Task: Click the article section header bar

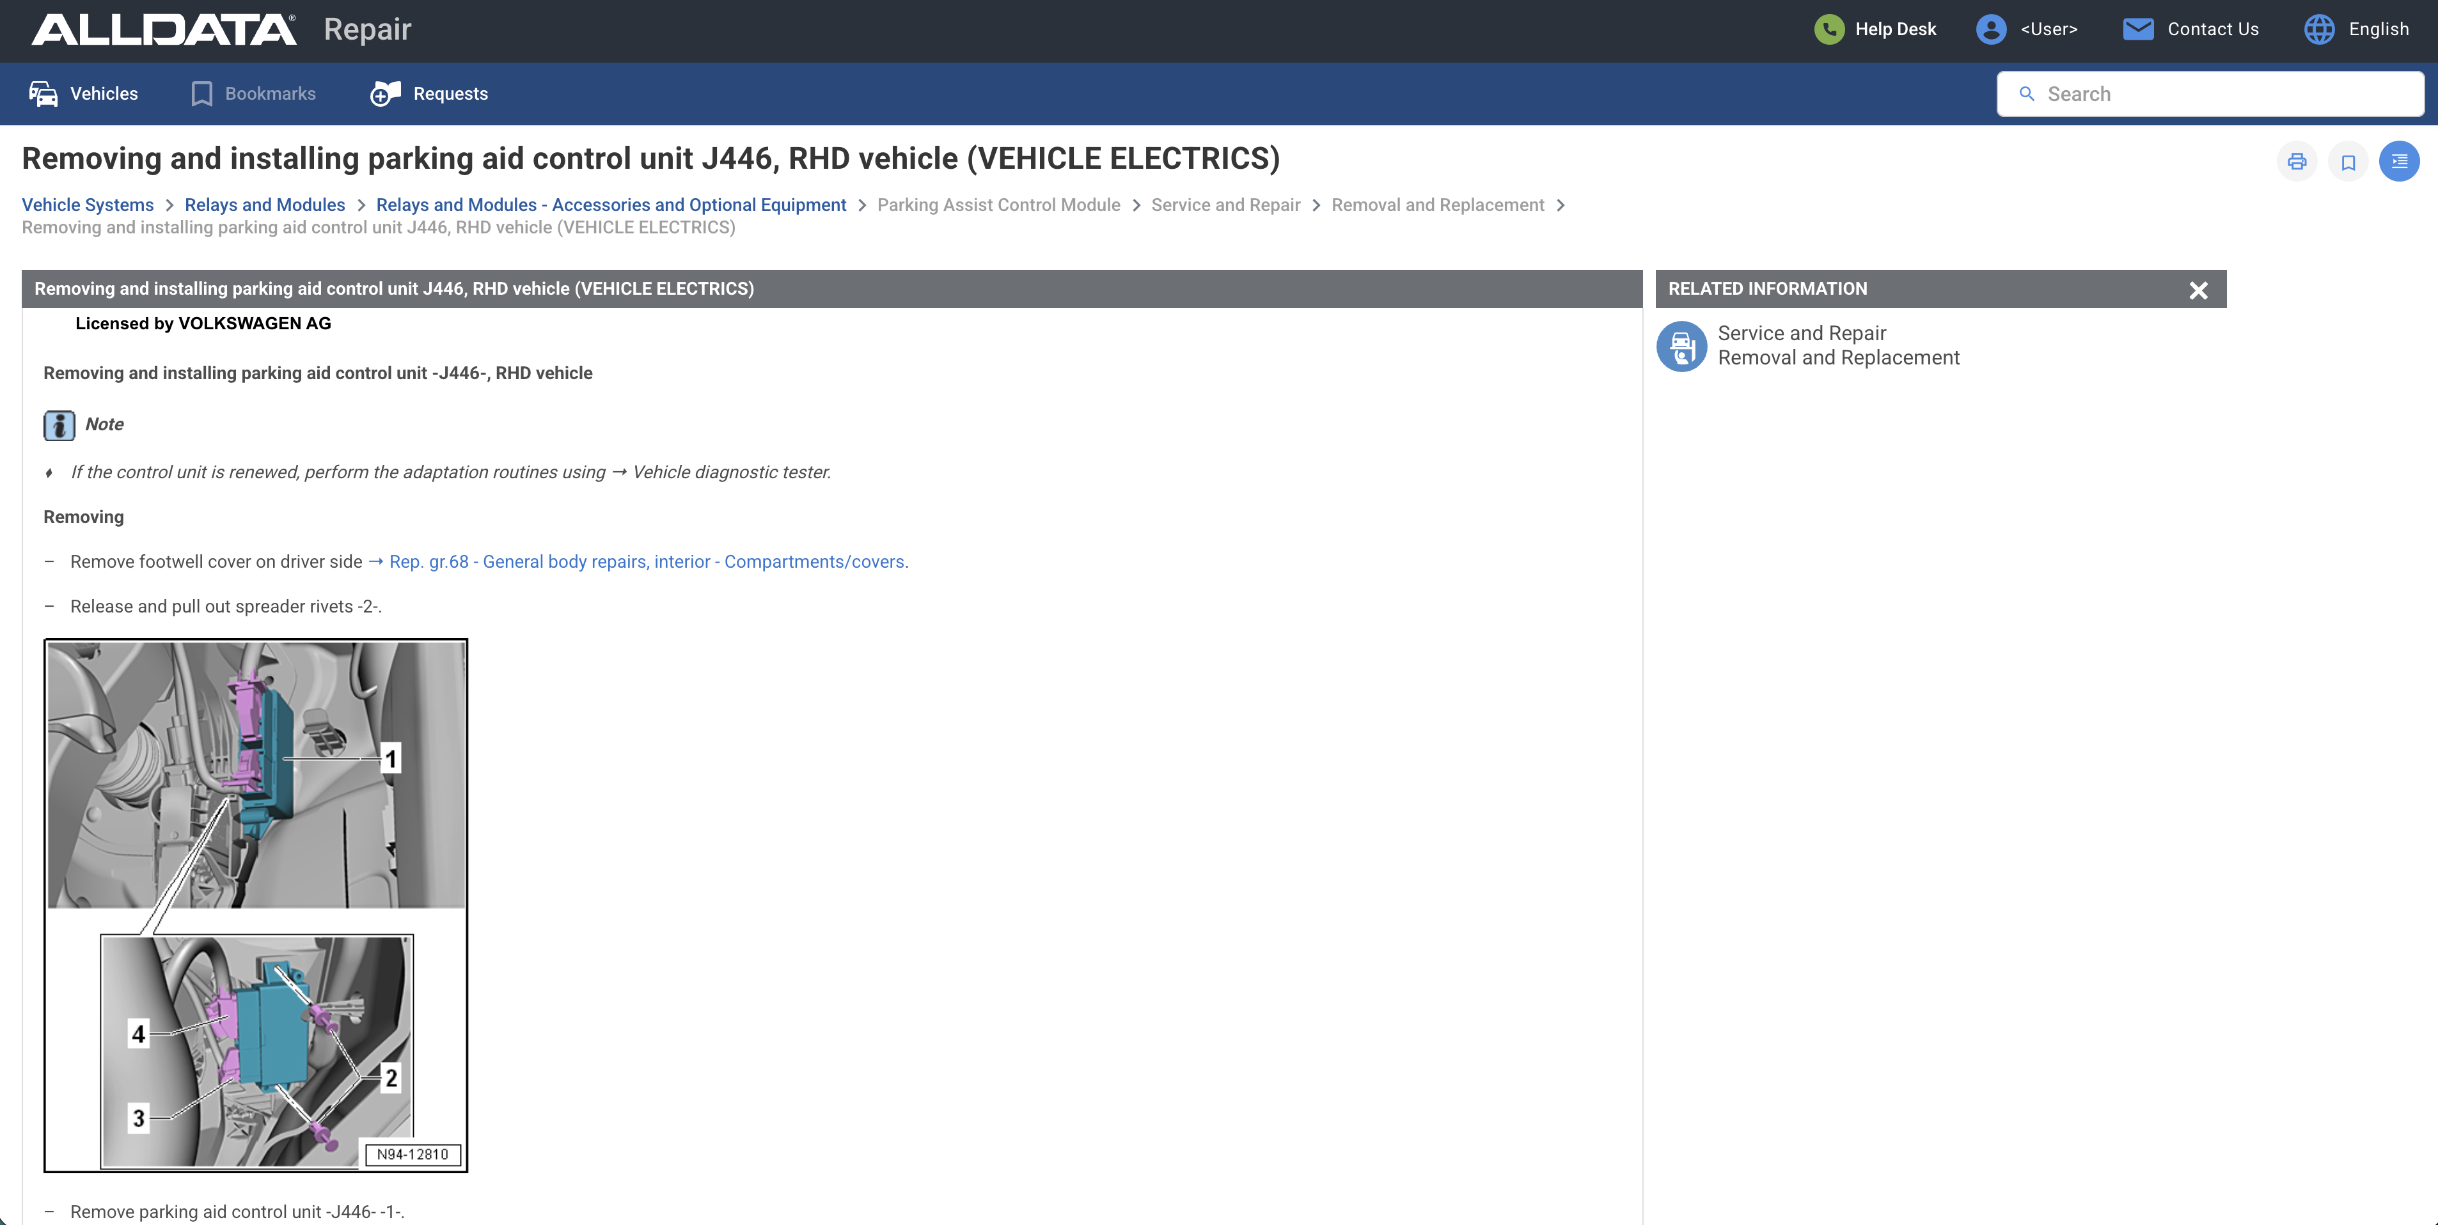Action: [x=832, y=288]
